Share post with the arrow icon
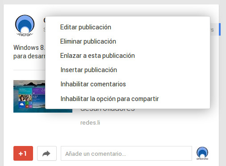226x166 pixels. [47, 154]
